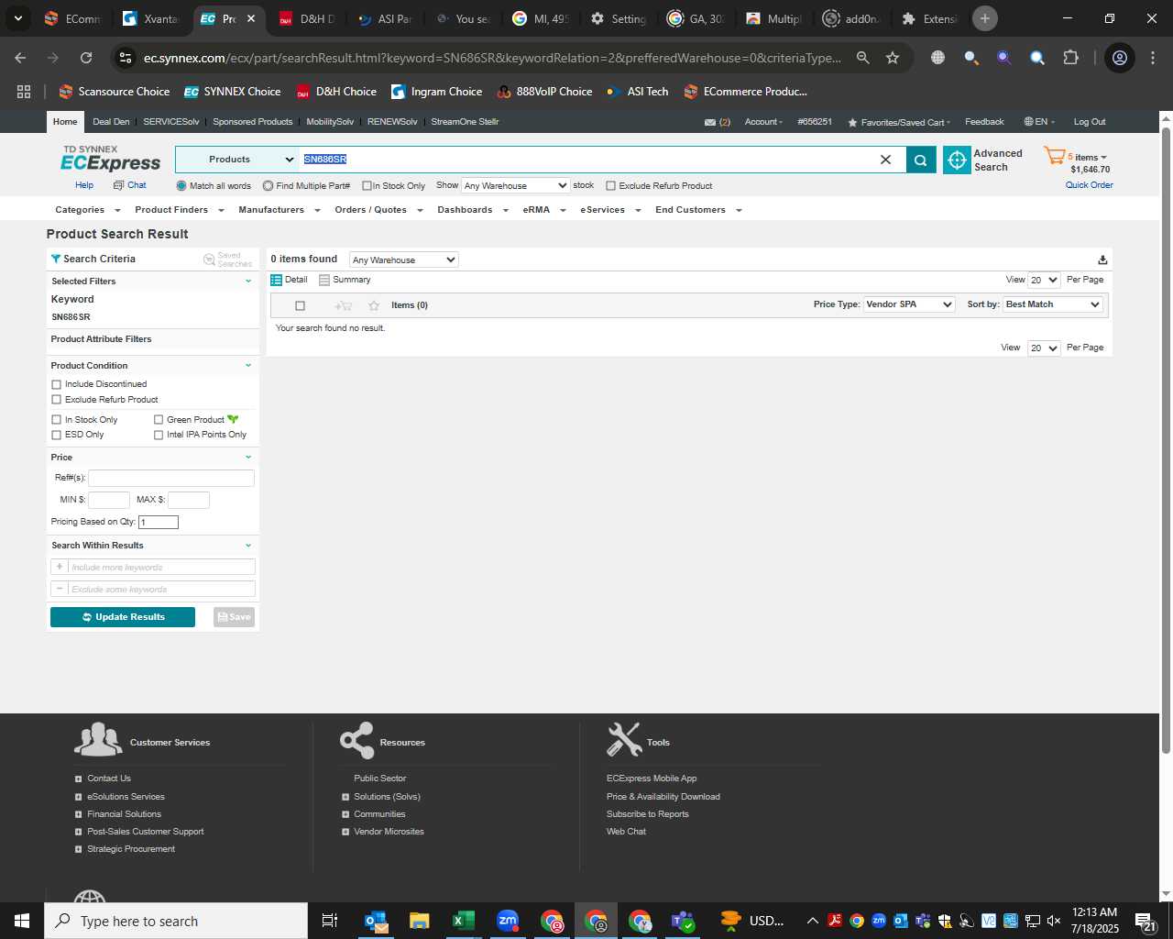Open the Product Finders menu
Viewport: 1173px width, 939px height.
click(x=179, y=210)
